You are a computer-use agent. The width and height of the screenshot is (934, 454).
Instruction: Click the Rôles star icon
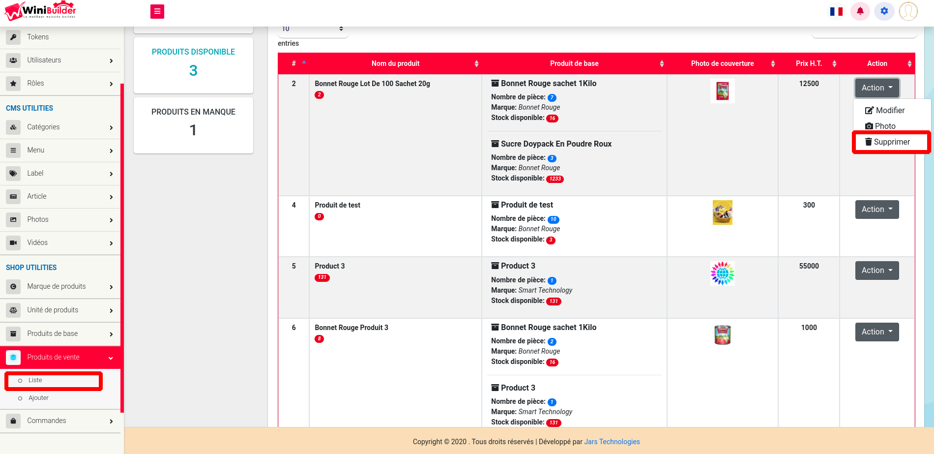pyautogui.click(x=13, y=83)
